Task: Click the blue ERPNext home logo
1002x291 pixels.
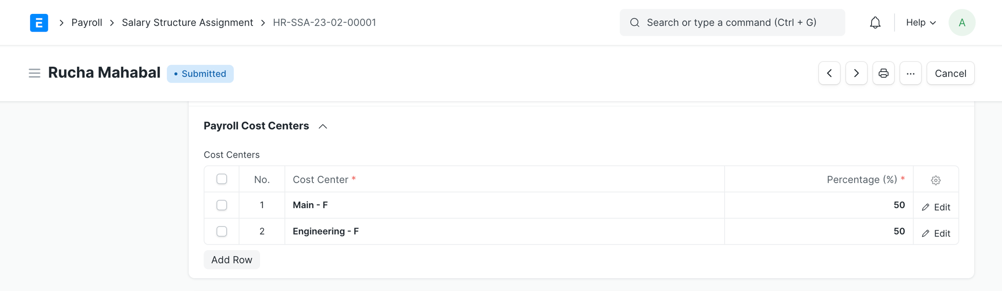Action: [39, 23]
